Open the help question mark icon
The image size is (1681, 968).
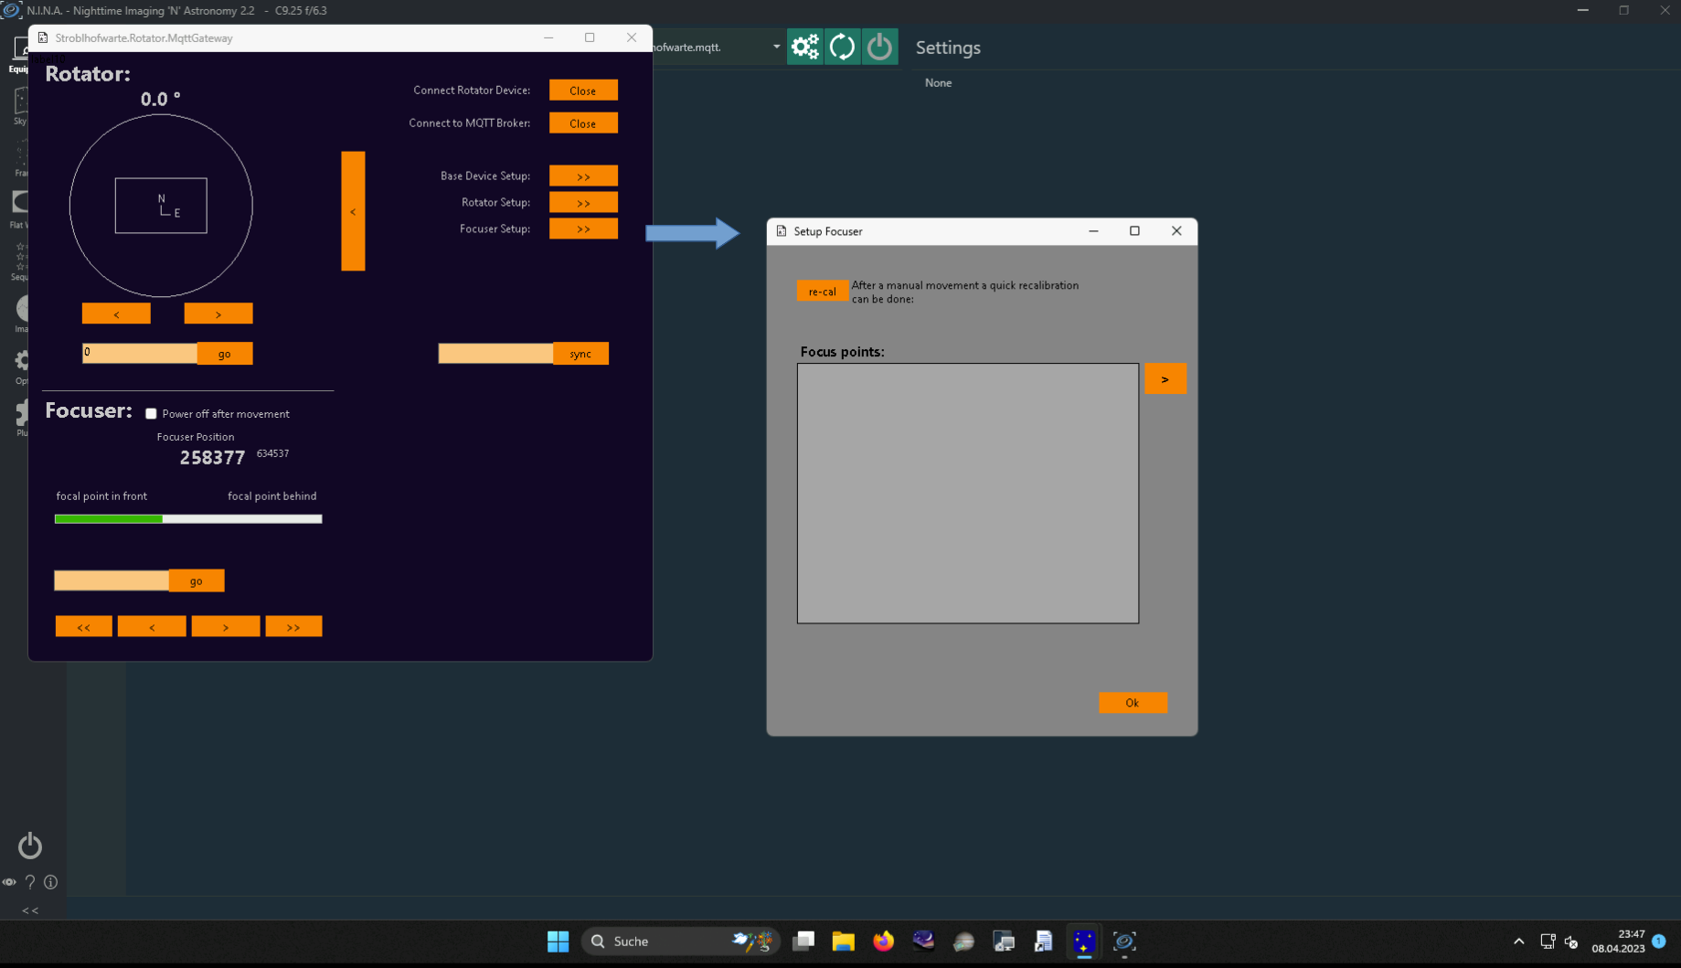[30, 882]
